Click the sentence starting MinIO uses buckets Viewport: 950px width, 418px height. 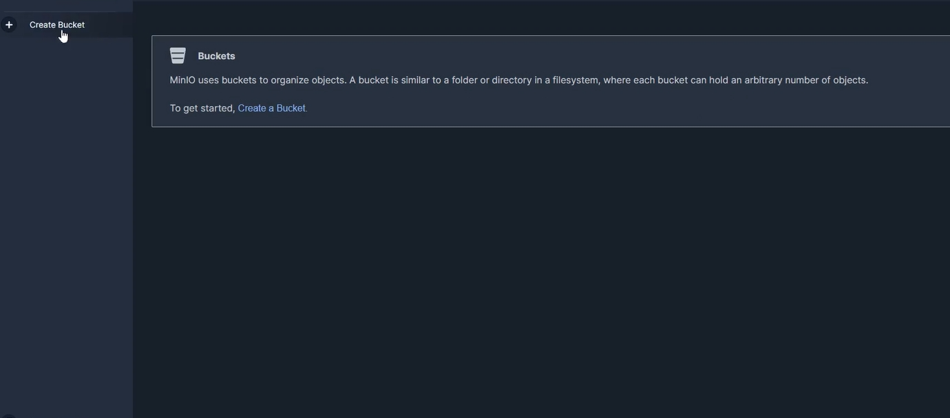pyautogui.click(x=519, y=80)
